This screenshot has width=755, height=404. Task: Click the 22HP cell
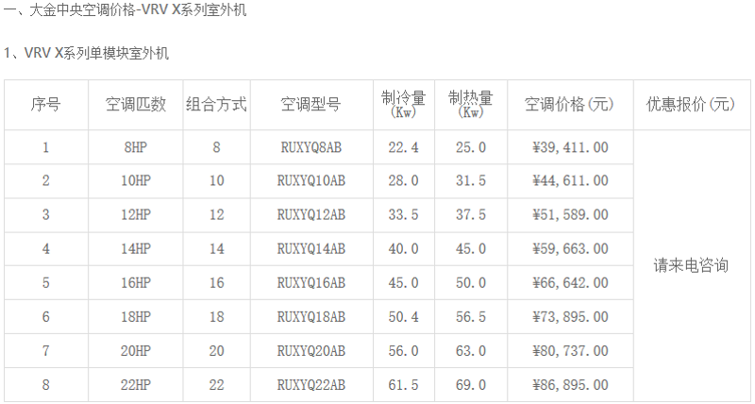coord(136,385)
